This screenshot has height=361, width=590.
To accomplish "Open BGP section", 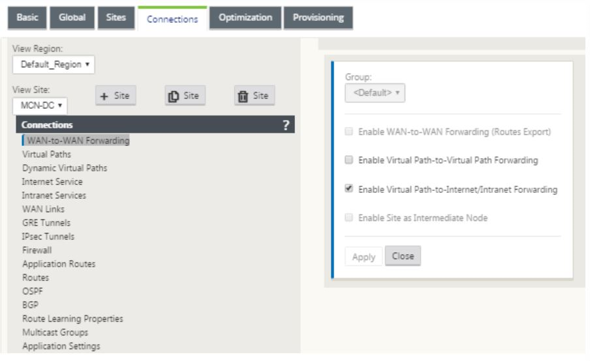I will tap(30, 305).
